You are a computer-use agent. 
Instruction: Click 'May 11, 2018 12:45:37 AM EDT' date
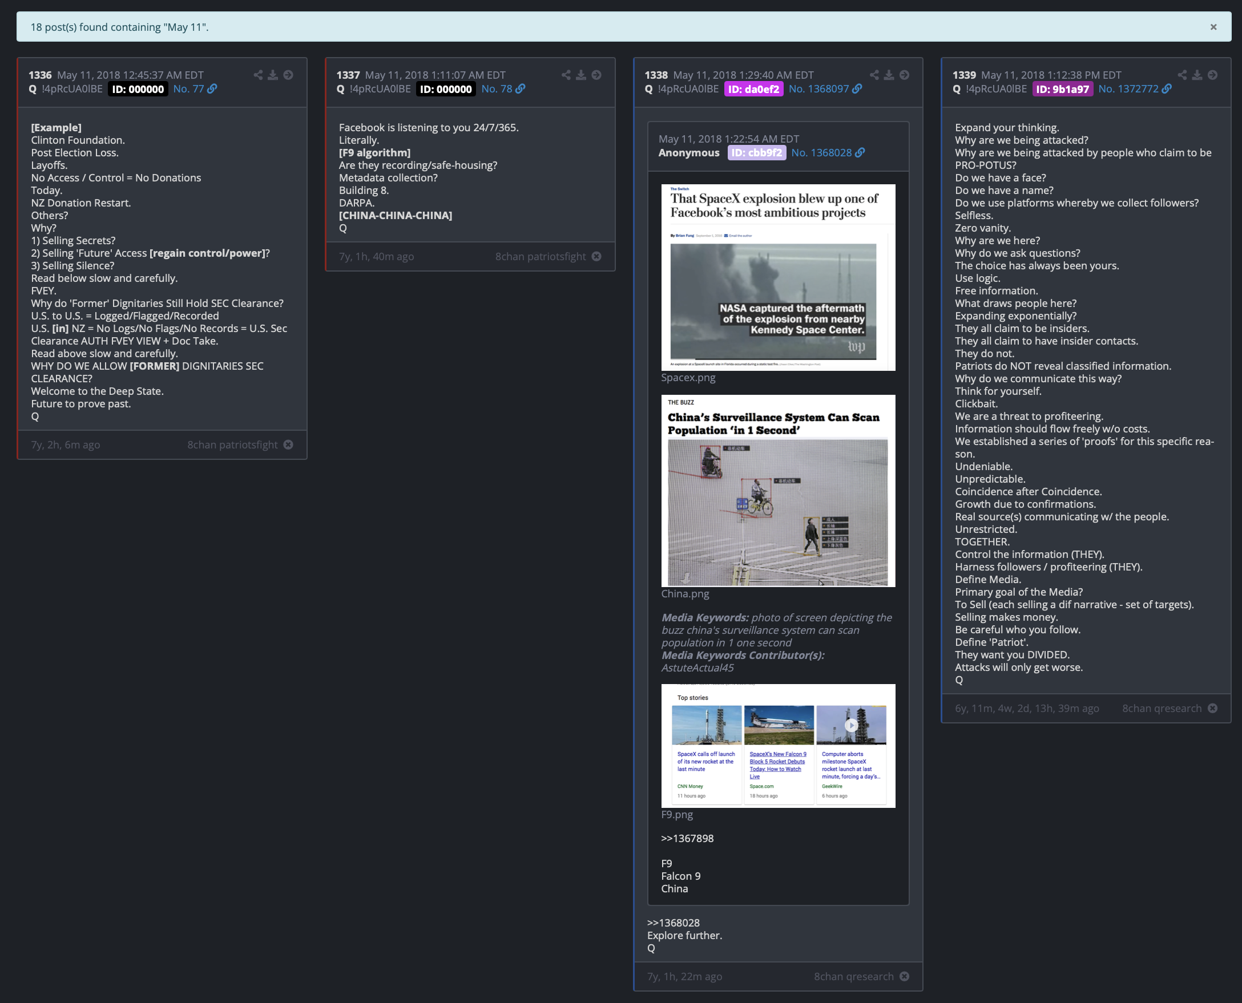[x=130, y=75]
